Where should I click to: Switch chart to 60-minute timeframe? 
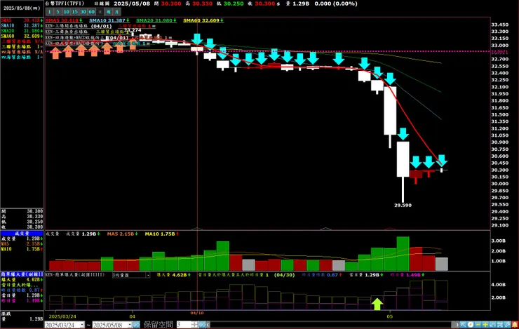(91, 12)
